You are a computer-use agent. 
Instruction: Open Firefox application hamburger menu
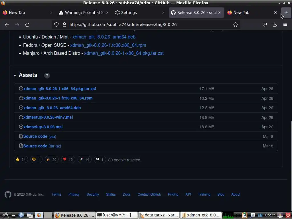tap(285, 25)
